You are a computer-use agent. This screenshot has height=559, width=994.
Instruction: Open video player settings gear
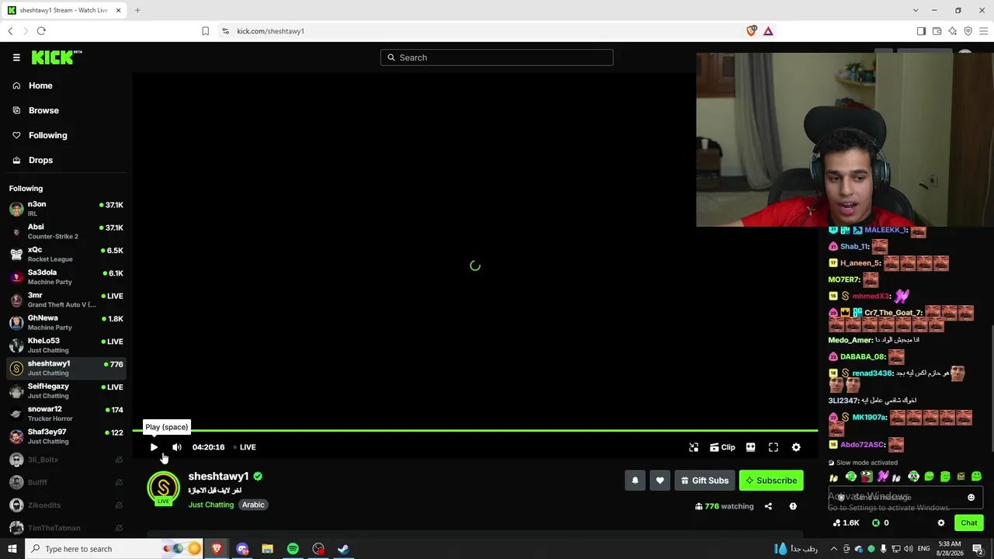(796, 447)
